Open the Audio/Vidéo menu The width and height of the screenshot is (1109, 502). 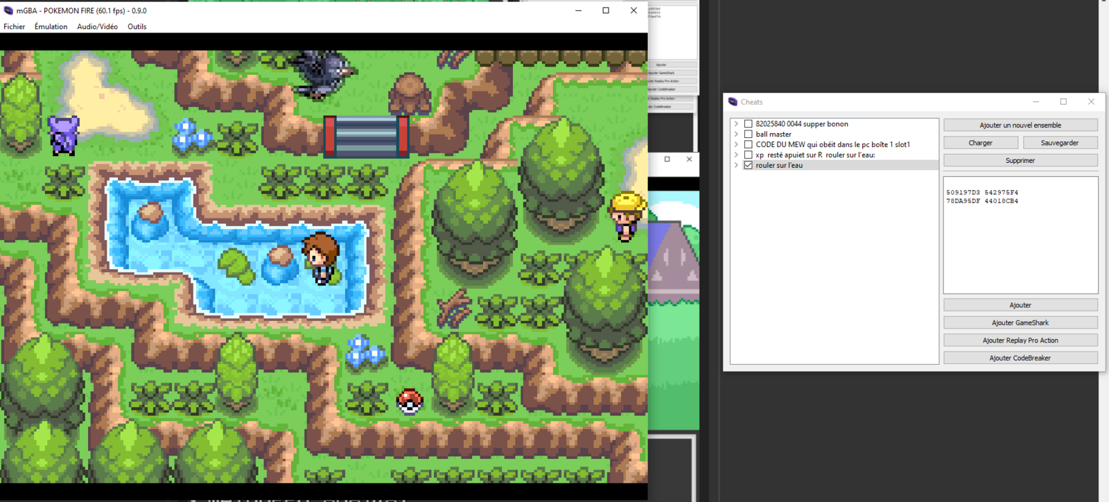click(x=97, y=26)
